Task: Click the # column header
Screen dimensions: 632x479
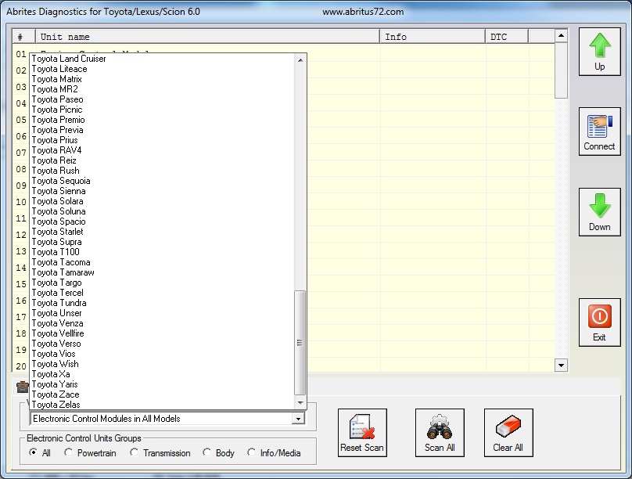Action: point(24,37)
